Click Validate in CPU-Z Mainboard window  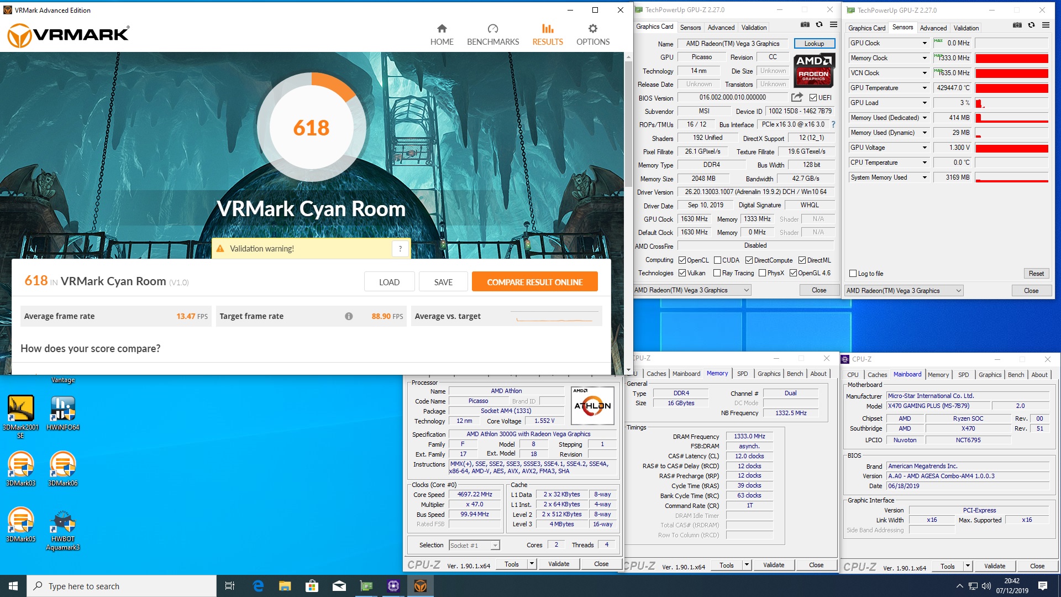[994, 566]
